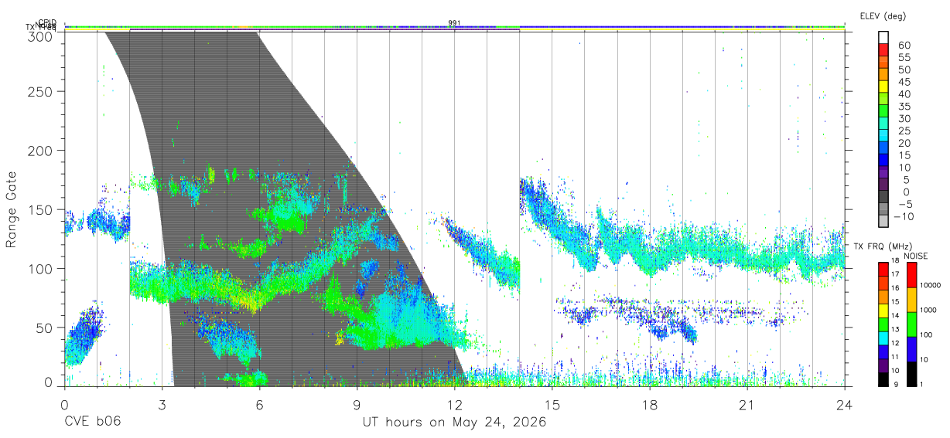Click the 'Range Gate' y-axis label
This screenshot has width=950, height=438.
tap(12, 209)
